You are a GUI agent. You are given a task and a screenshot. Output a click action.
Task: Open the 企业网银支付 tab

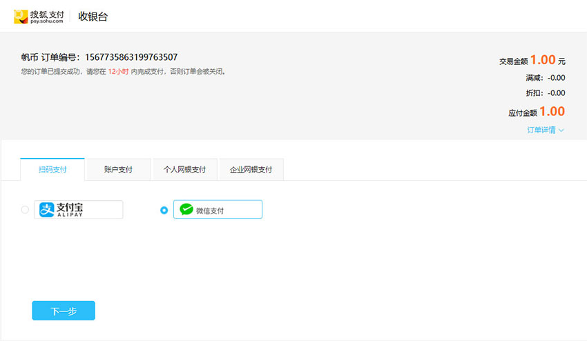point(251,170)
